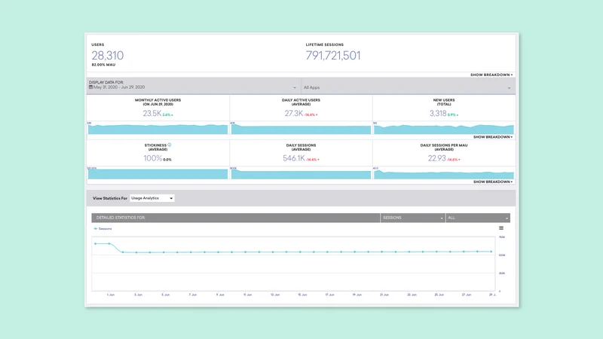Click the 2.6% change under Monthly Active Users

point(167,115)
